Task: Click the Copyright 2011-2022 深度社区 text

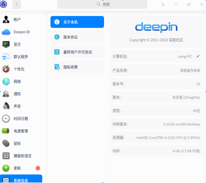Action: [x=156, y=40]
